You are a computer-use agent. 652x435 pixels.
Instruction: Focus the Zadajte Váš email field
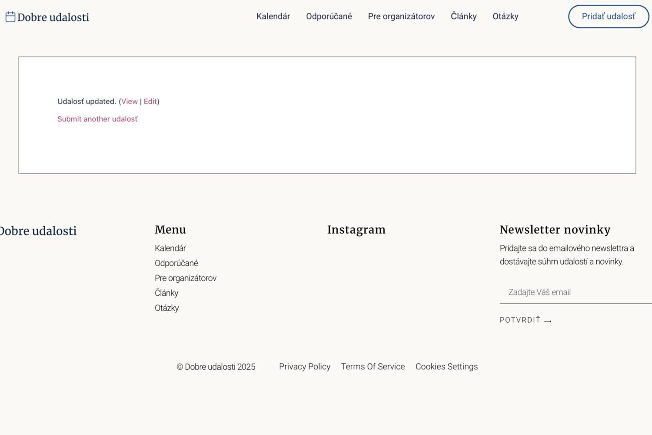click(x=576, y=292)
